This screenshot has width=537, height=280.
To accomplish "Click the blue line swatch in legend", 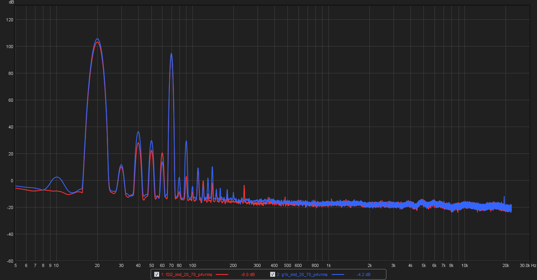I will click(x=337, y=274).
